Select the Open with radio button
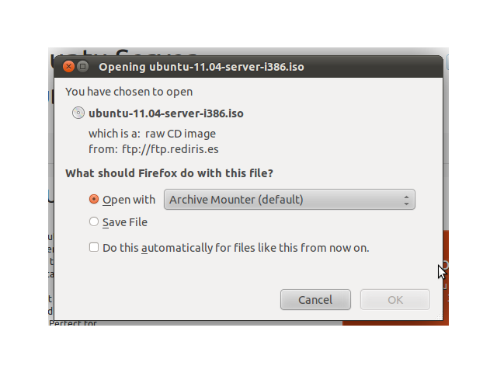The width and height of the screenshot is (497, 373). [x=94, y=199]
